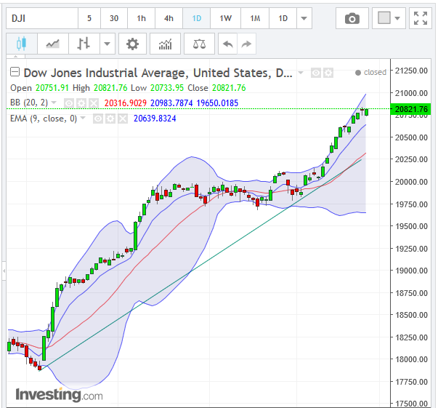Redo last chart action
The image size is (438, 408).
pyautogui.click(x=246, y=44)
